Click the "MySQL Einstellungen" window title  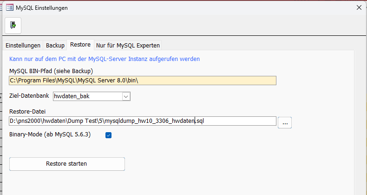[x=42, y=8]
